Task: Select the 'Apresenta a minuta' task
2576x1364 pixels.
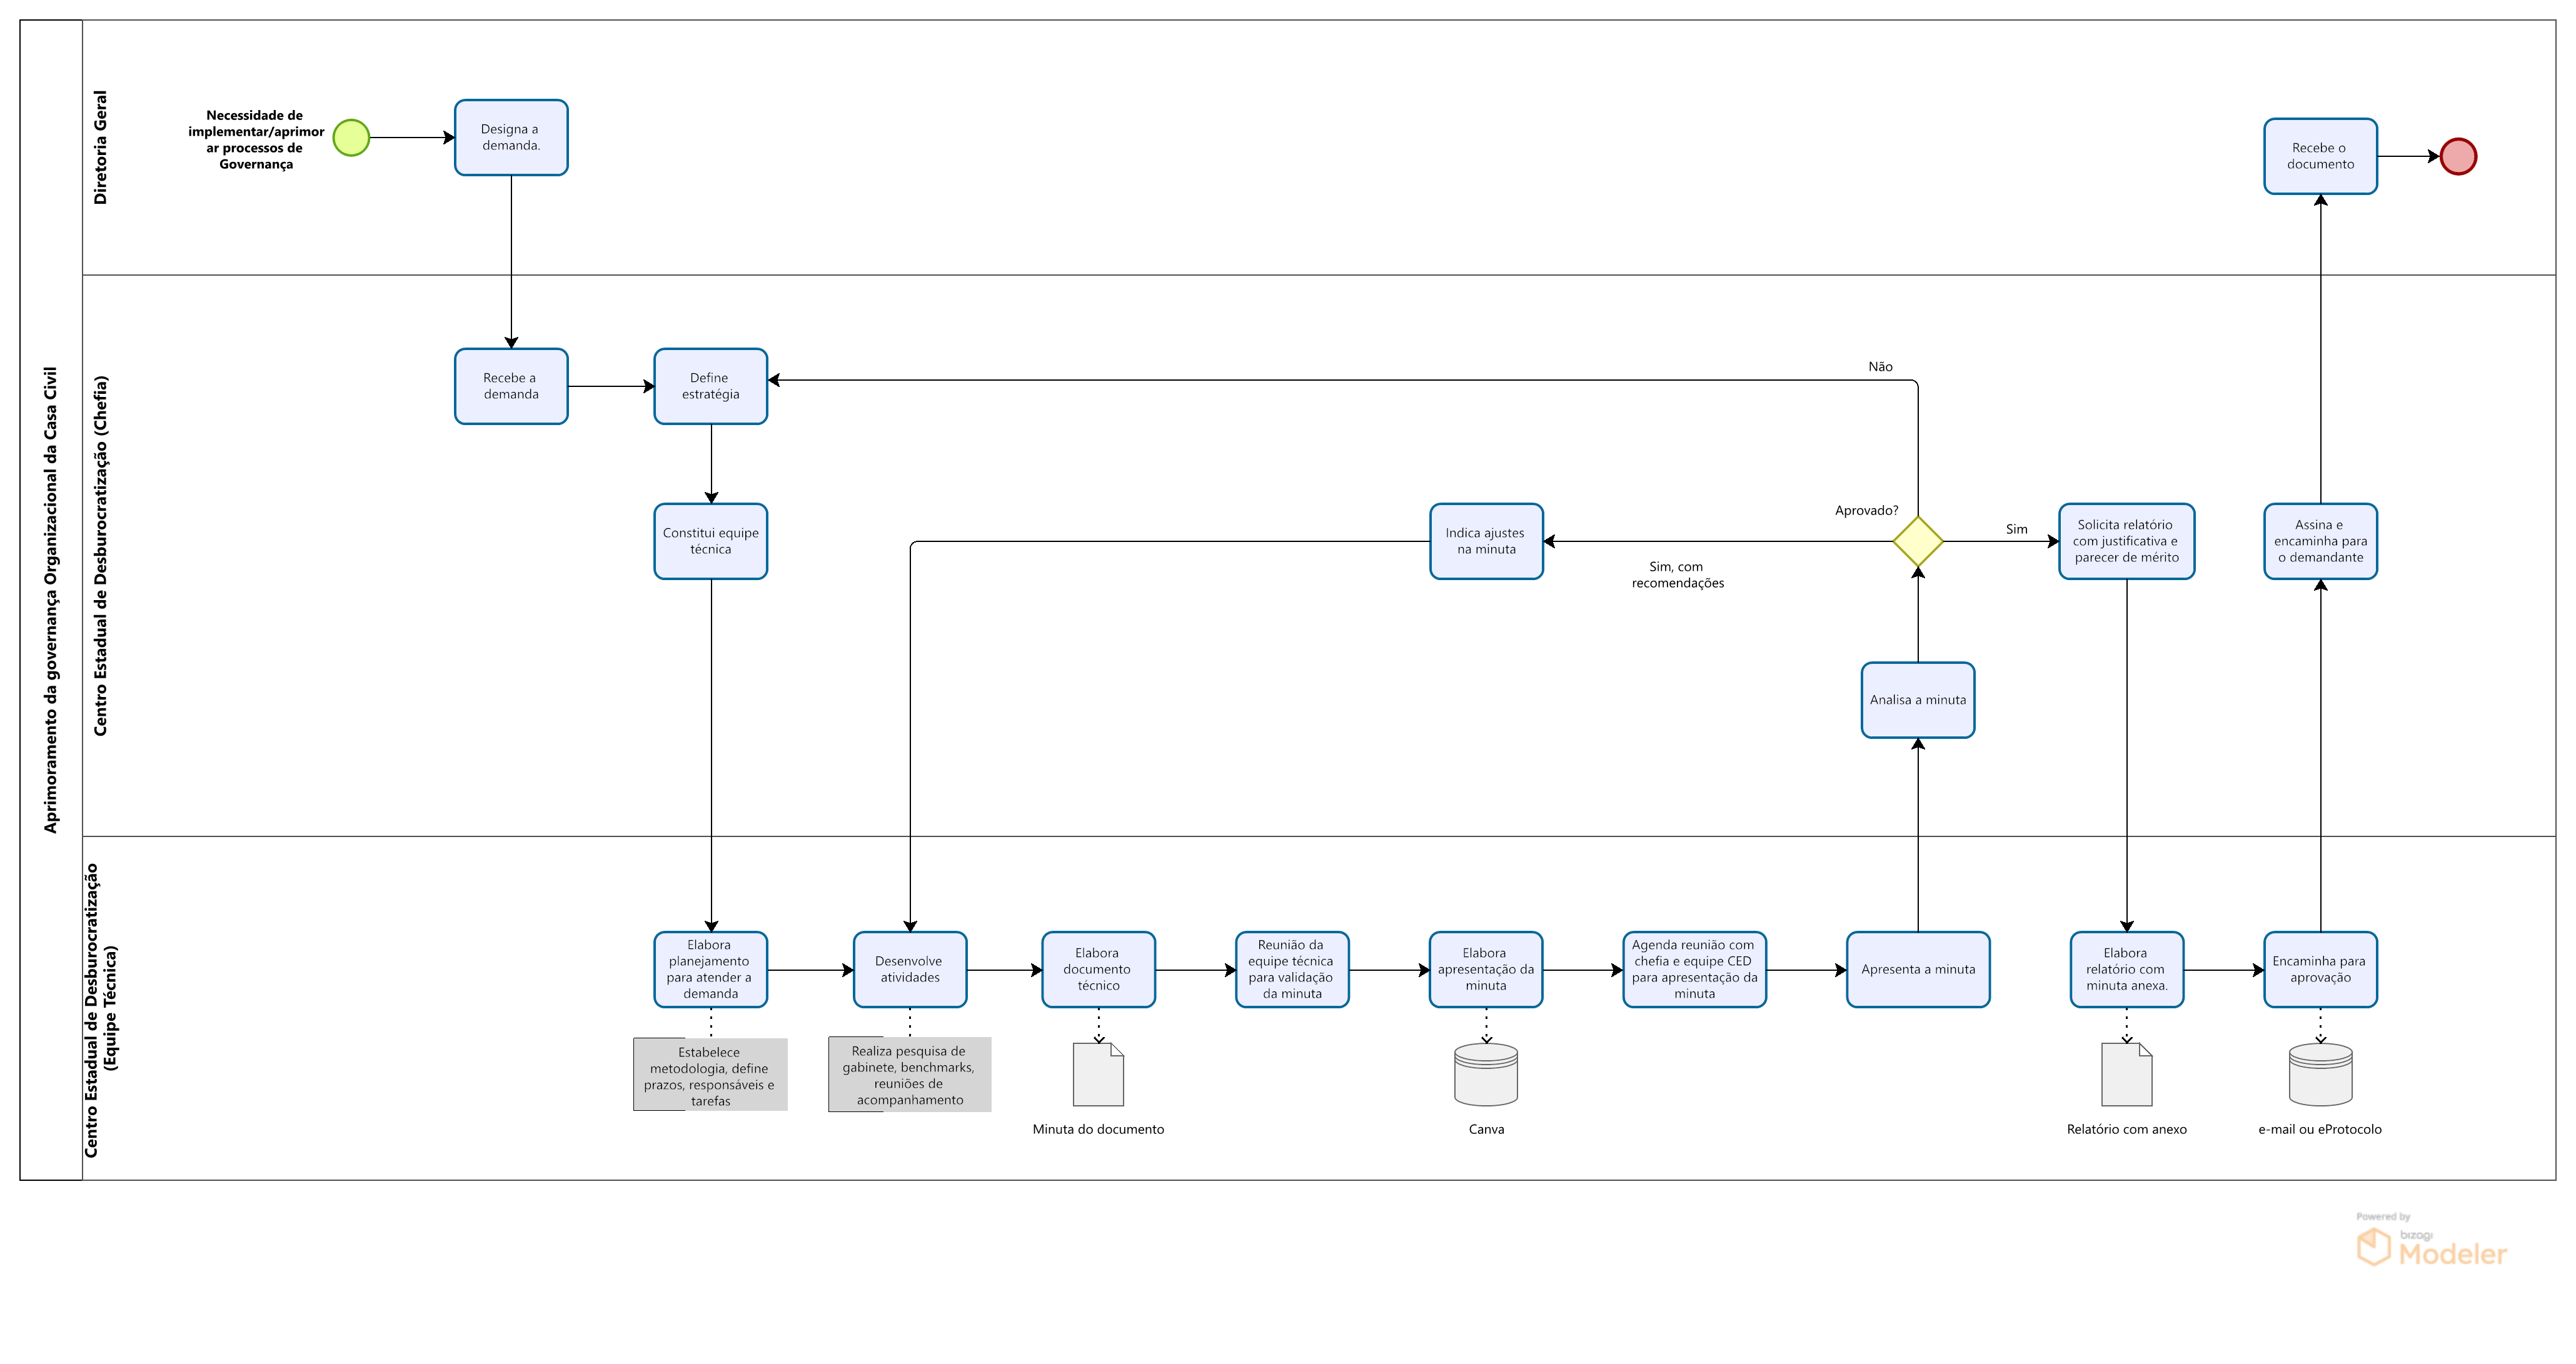Action: [1917, 969]
